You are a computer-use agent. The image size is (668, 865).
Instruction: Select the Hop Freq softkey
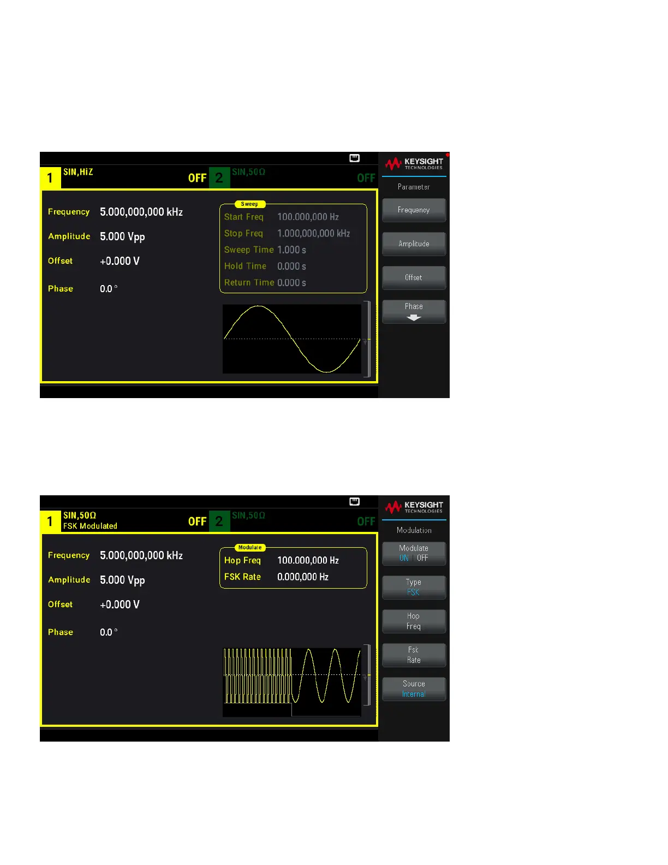pyautogui.click(x=414, y=621)
